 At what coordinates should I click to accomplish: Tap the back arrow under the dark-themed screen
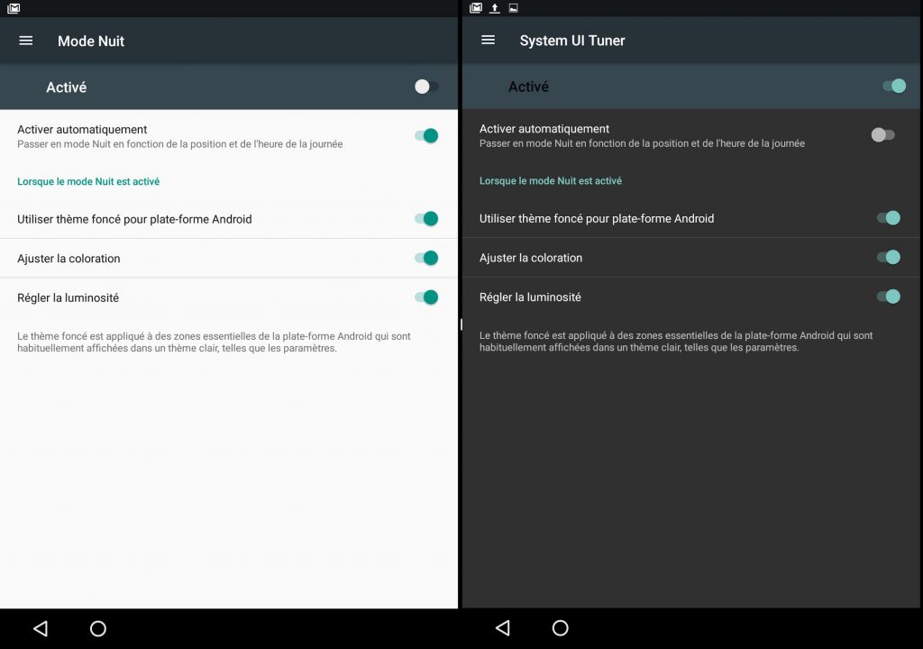click(x=502, y=627)
